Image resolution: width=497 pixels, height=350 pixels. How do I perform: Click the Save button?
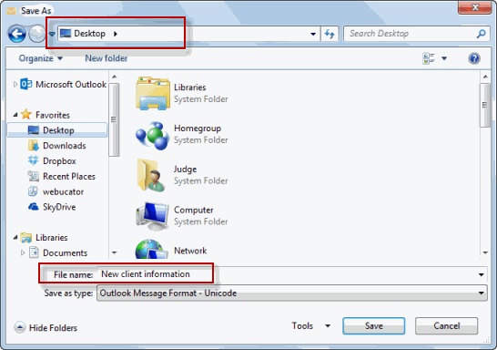tap(374, 326)
